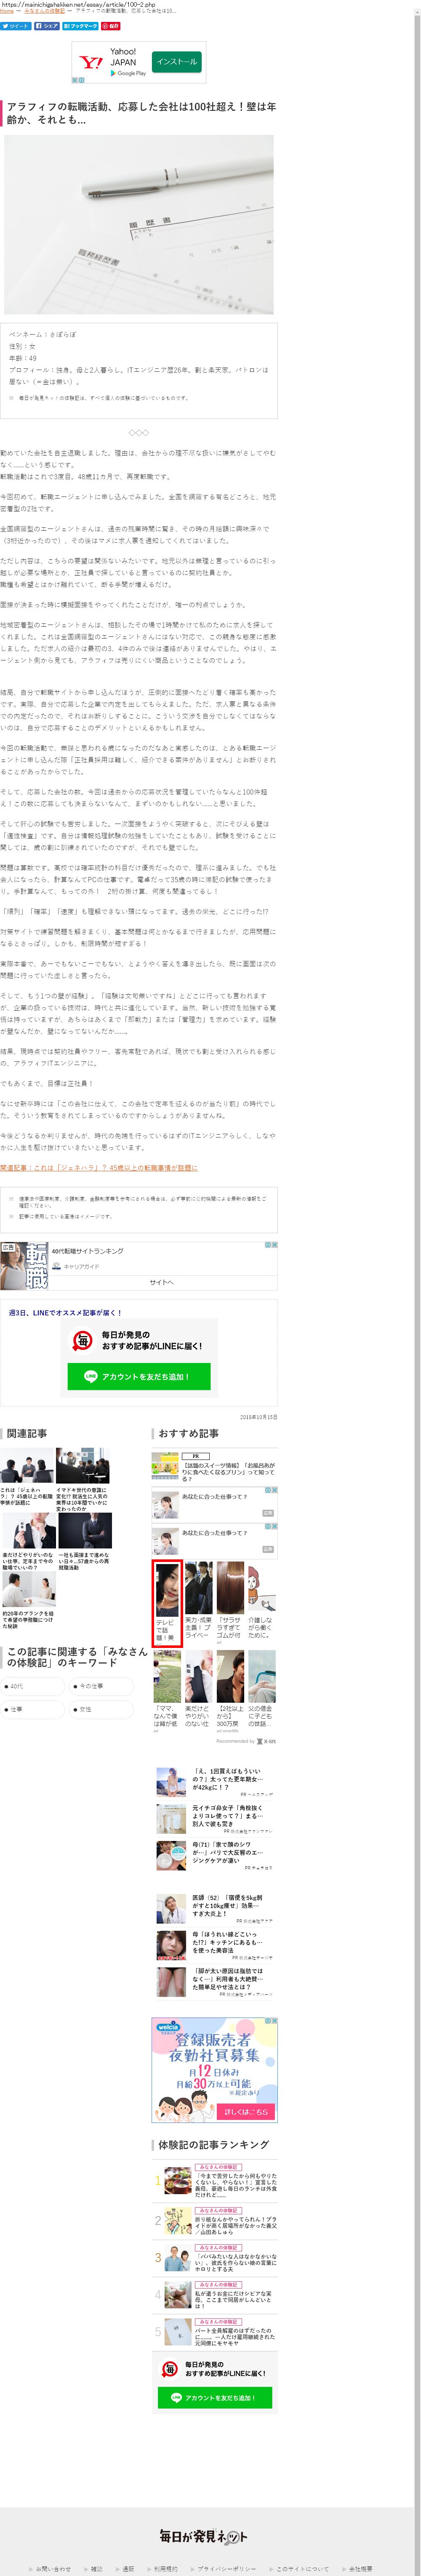Click the 毎日が発見ネット footer logo
The height and width of the screenshot is (2576, 421).
[x=203, y=2535]
